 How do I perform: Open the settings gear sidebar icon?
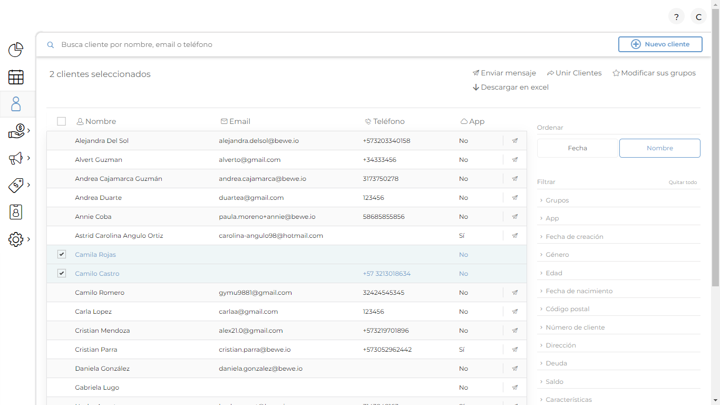(16, 239)
